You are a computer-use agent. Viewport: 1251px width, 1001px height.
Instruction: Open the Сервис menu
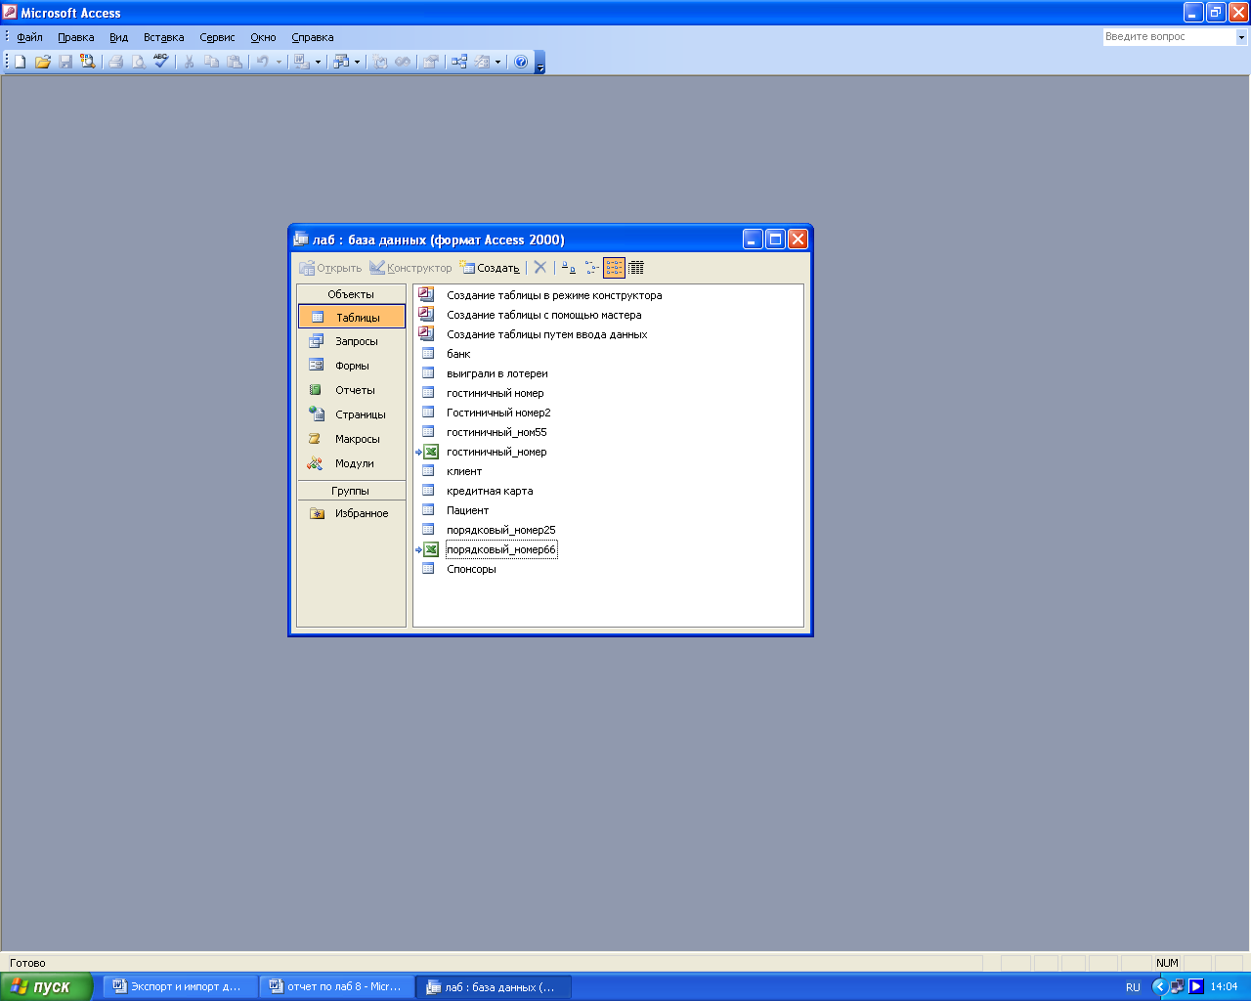tap(217, 37)
